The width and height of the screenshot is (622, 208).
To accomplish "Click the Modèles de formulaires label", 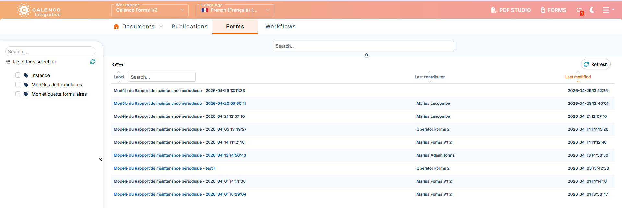I will point(57,85).
